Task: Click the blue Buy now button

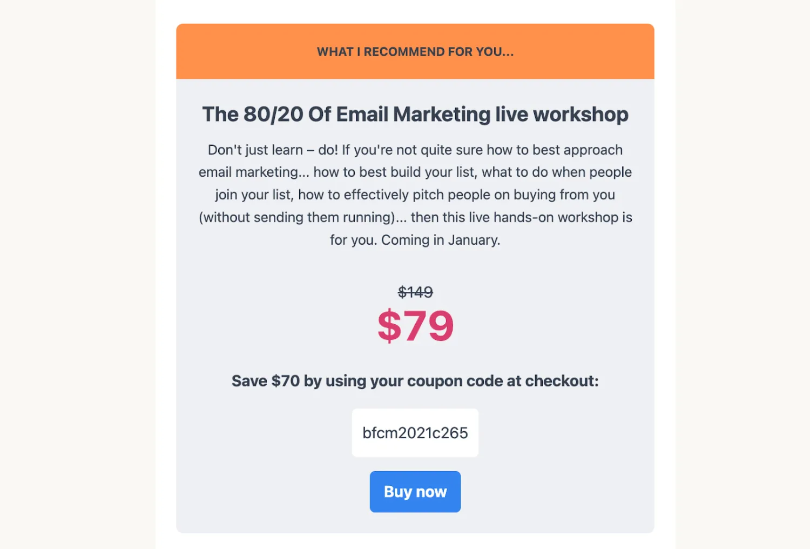Action: [415, 492]
